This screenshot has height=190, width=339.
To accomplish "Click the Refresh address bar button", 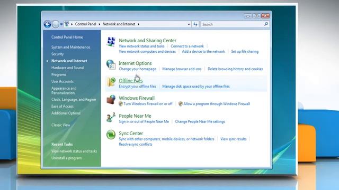I will 195,24.
